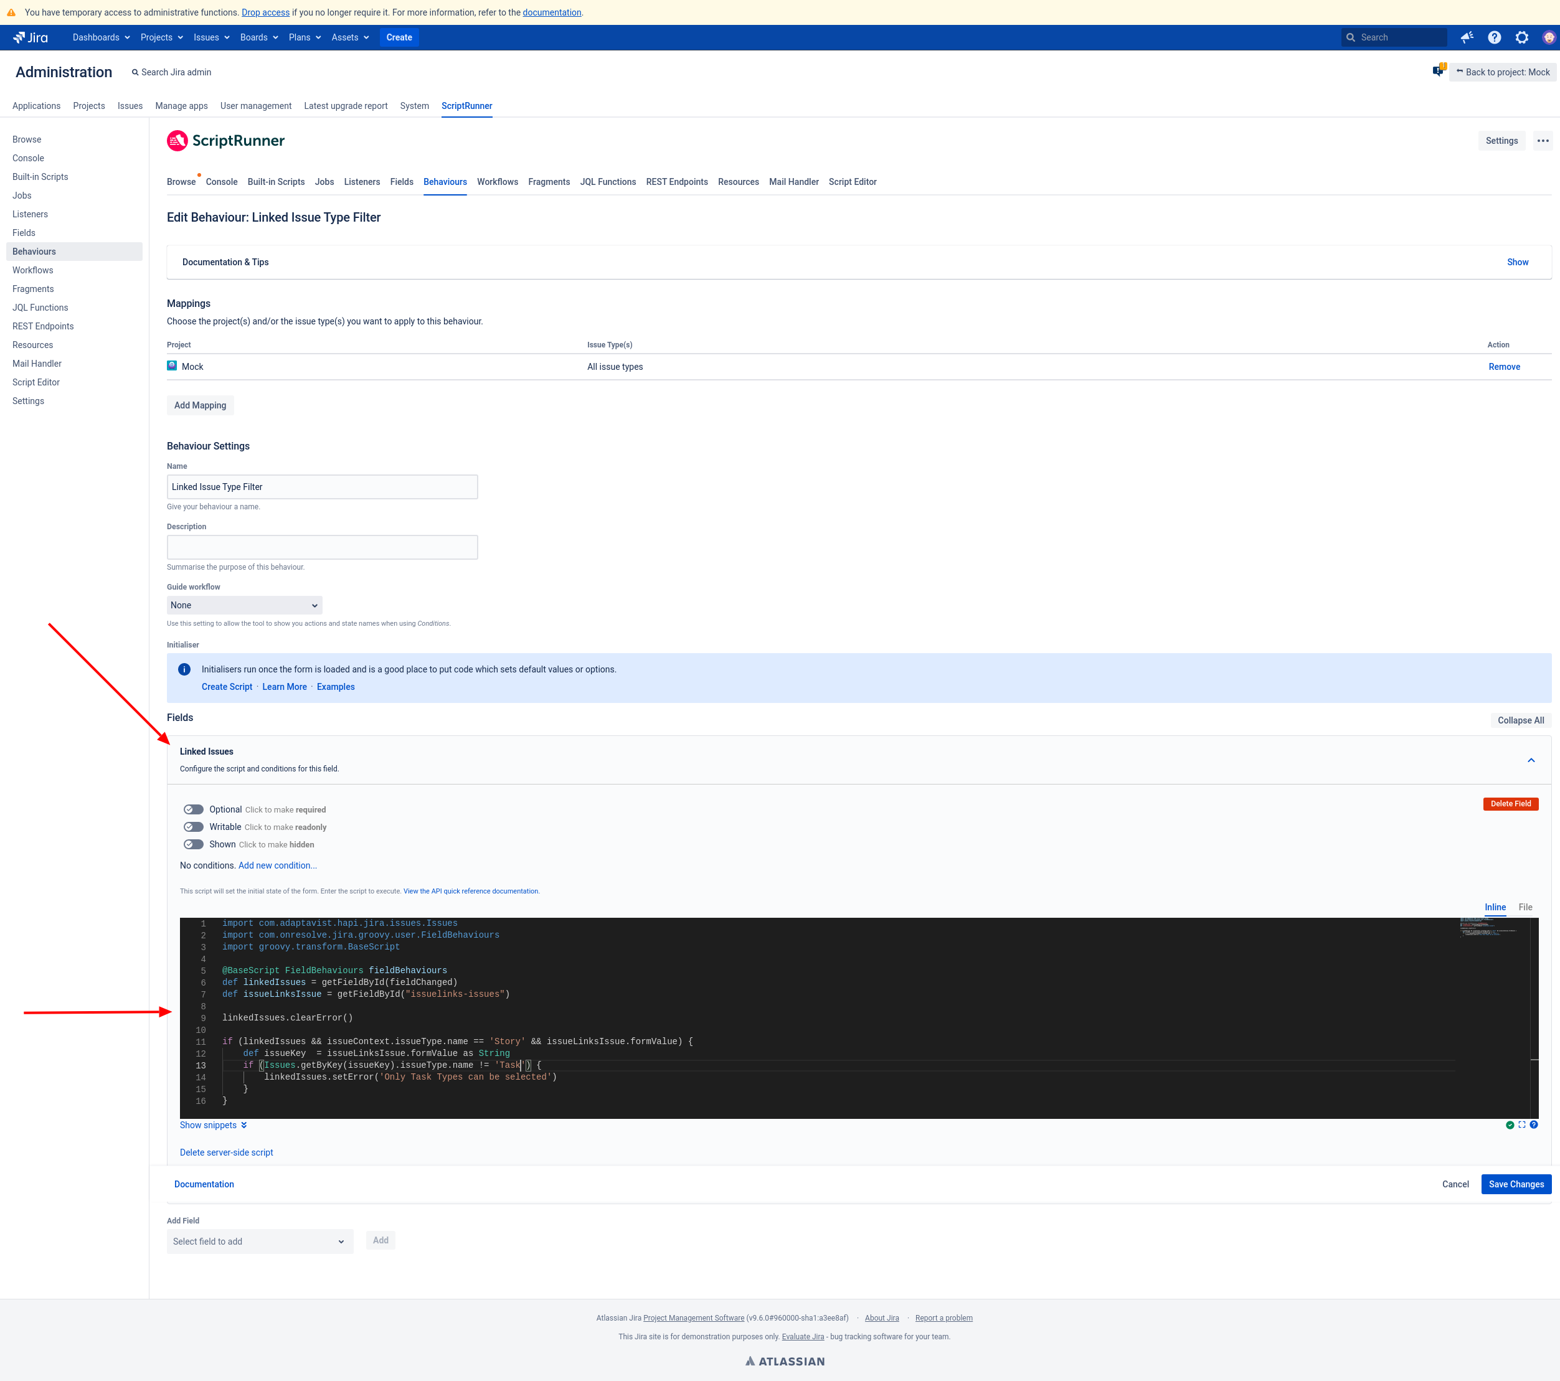Viewport: 1560px width, 1381px height.
Task: Click the Jira home logo
Action: (31, 37)
